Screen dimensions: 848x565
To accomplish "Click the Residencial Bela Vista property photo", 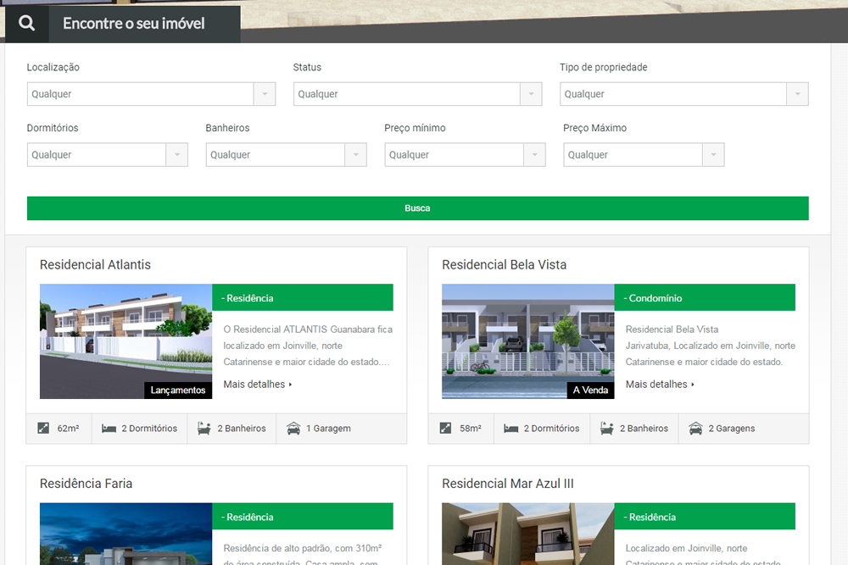I will [x=527, y=341].
